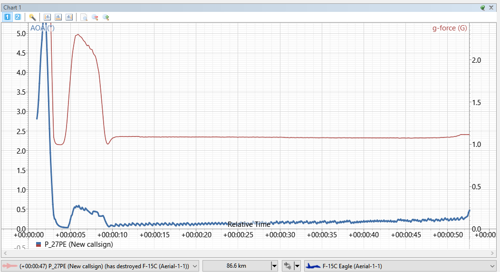The height and width of the screenshot is (272, 500).
Task: Open dropdown arrow beside the aircraft swap icon
Action: [x=297, y=266]
